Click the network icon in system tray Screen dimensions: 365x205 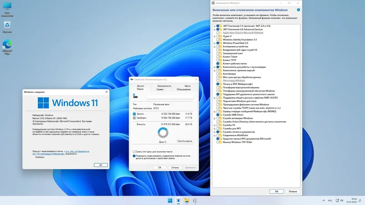(x=337, y=200)
